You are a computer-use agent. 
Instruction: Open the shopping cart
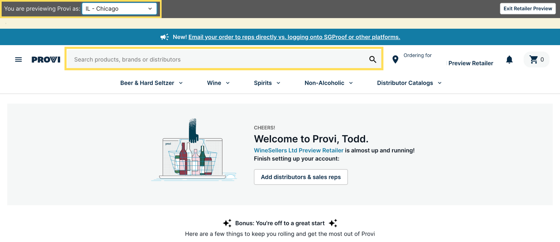pyautogui.click(x=536, y=59)
